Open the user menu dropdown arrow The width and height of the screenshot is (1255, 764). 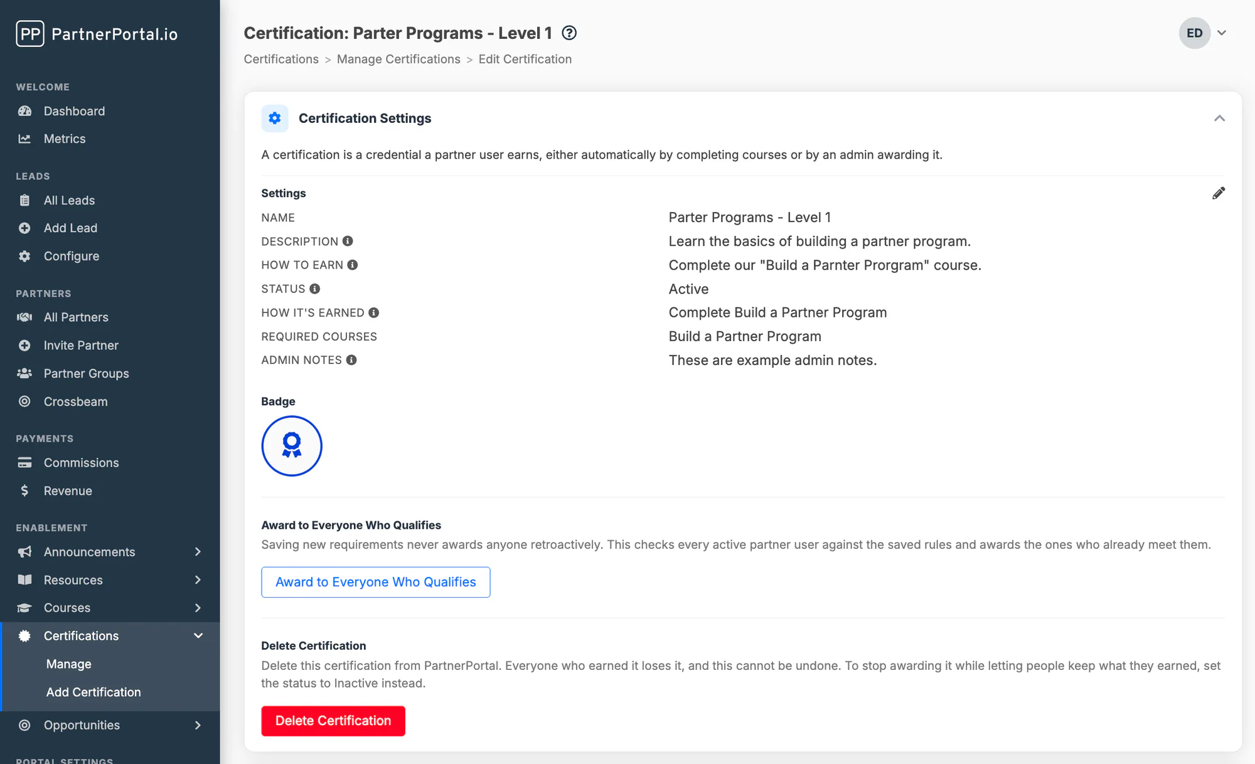[1222, 33]
